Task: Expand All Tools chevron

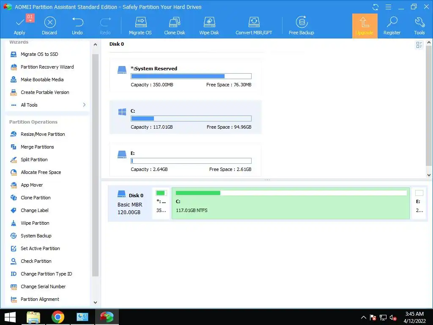Action: (x=84, y=105)
